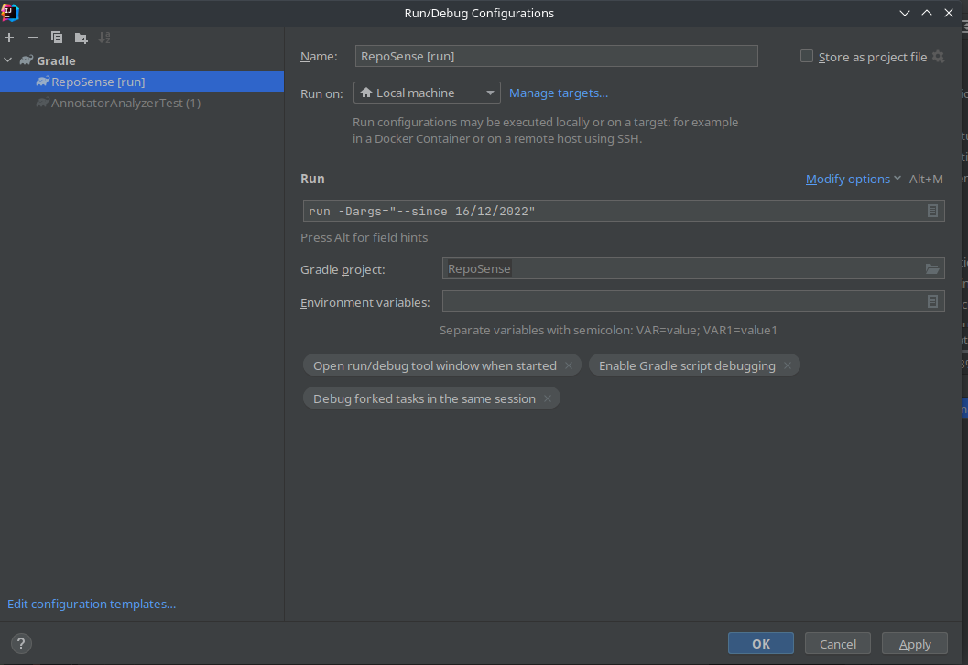Click the gear beside Store as project file
The image size is (968, 665).
(x=938, y=56)
